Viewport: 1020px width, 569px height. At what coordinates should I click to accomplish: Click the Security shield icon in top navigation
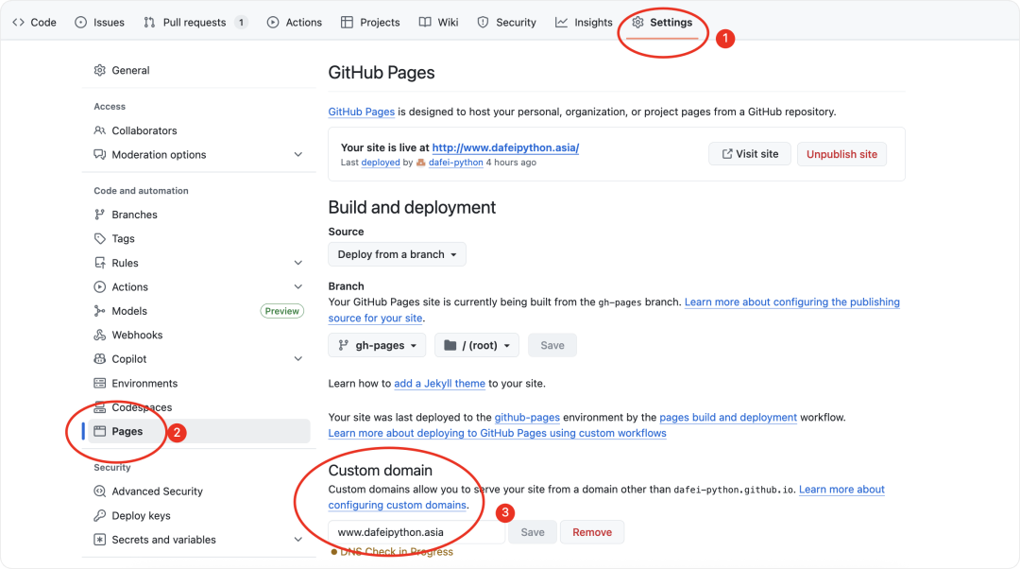point(483,22)
